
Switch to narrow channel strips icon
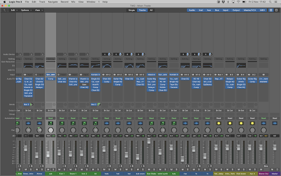271,10
